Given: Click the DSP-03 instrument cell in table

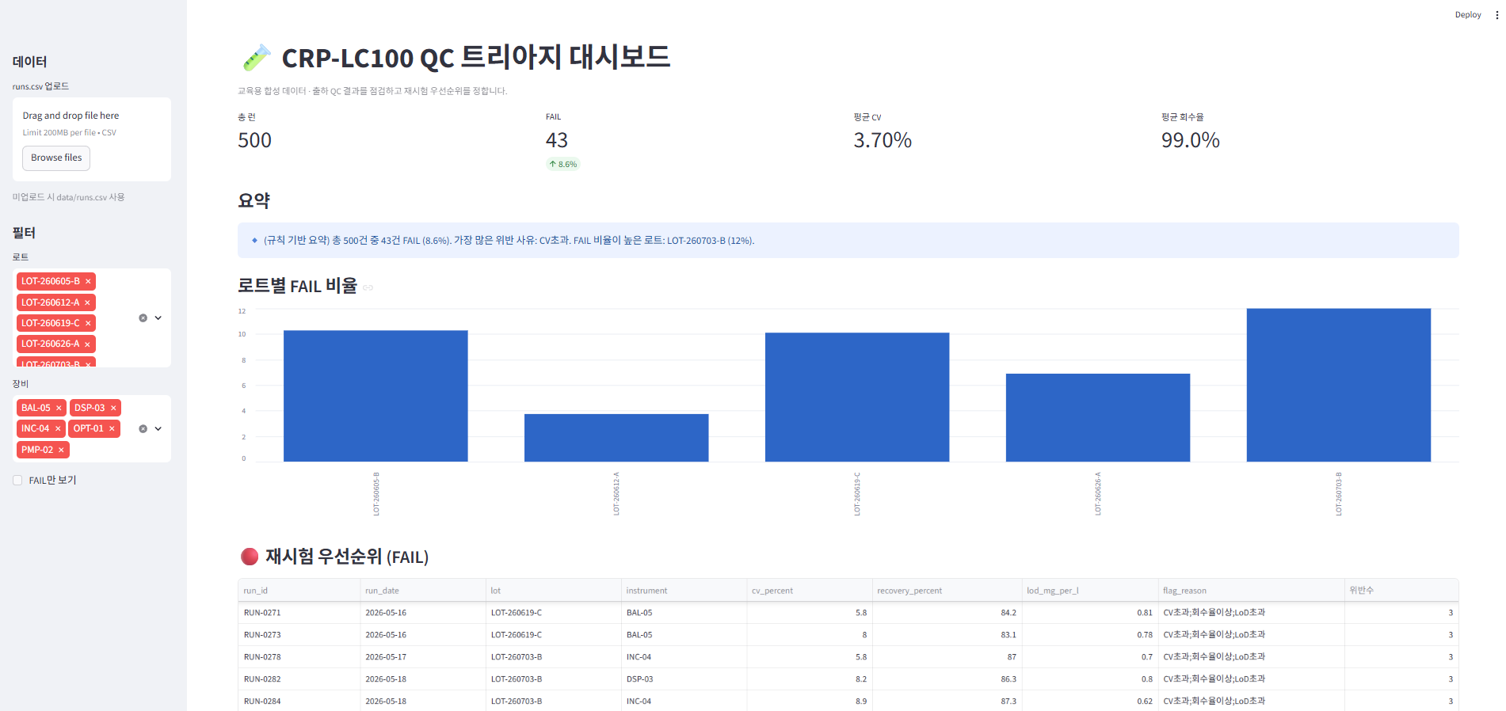Looking at the screenshot, I should point(684,679).
